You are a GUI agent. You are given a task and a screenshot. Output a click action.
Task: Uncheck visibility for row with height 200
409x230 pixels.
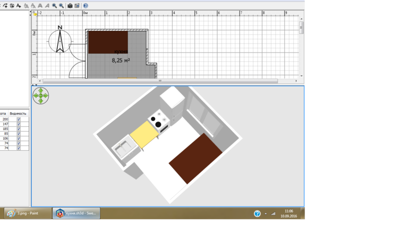pos(19,120)
